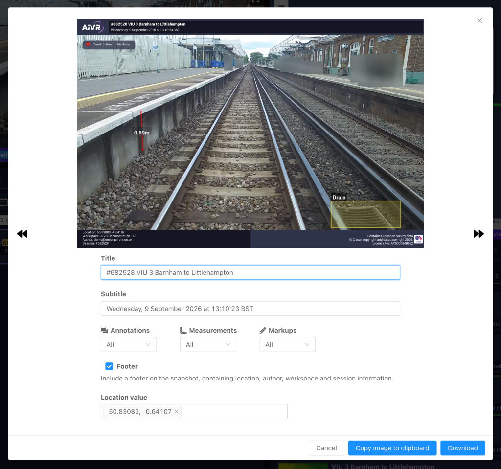Go to the previous snapshot with rewind arrows
Image resolution: width=501 pixels, height=469 pixels.
click(x=23, y=234)
